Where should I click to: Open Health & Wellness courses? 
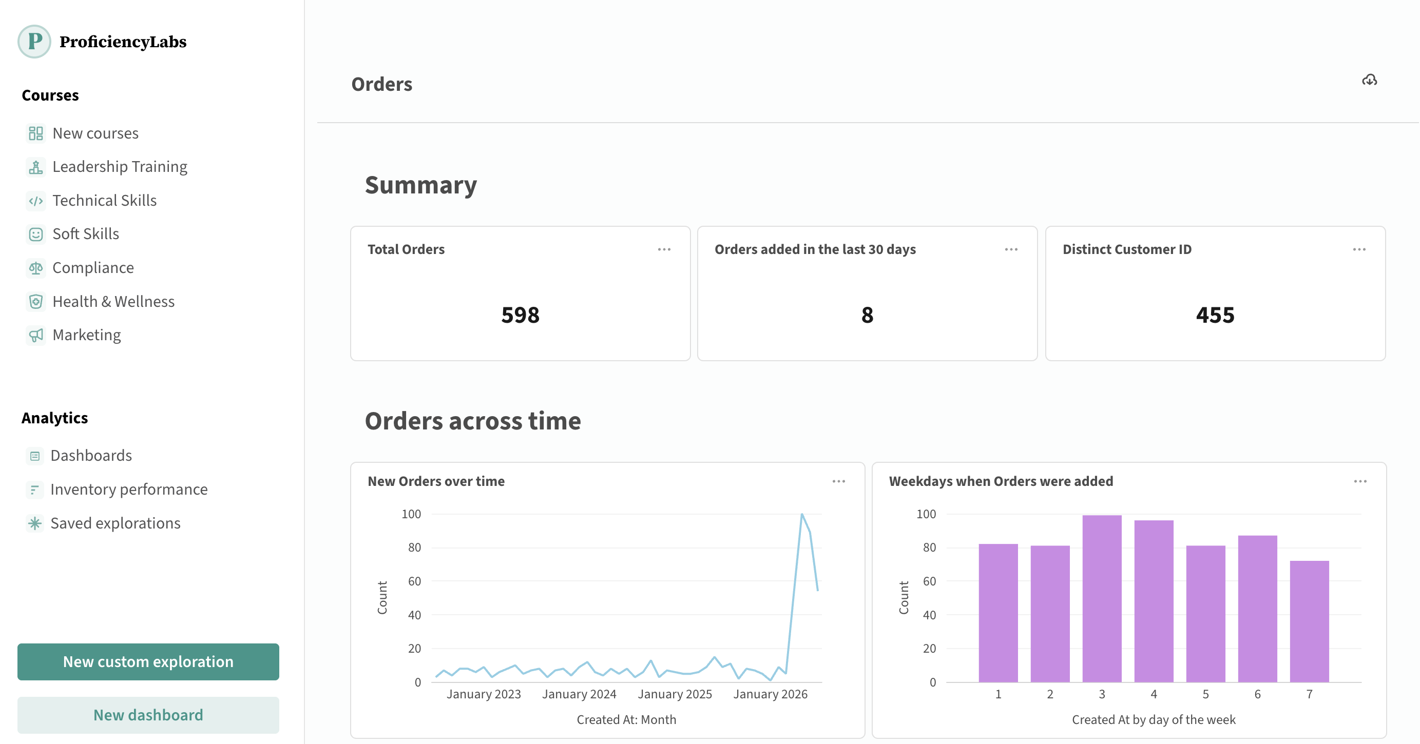(113, 302)
